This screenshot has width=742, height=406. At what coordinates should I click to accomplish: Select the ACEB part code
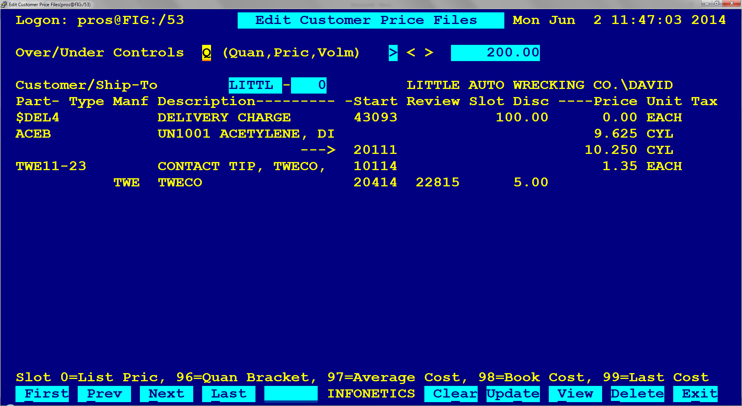[x=33, y=134]
